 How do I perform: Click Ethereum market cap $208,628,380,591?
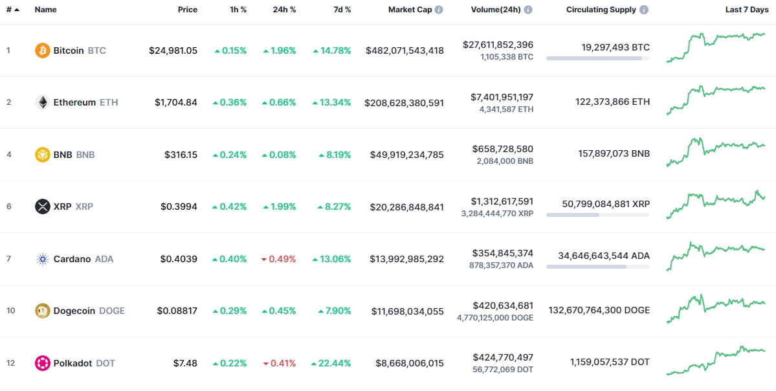click(405, 102)
